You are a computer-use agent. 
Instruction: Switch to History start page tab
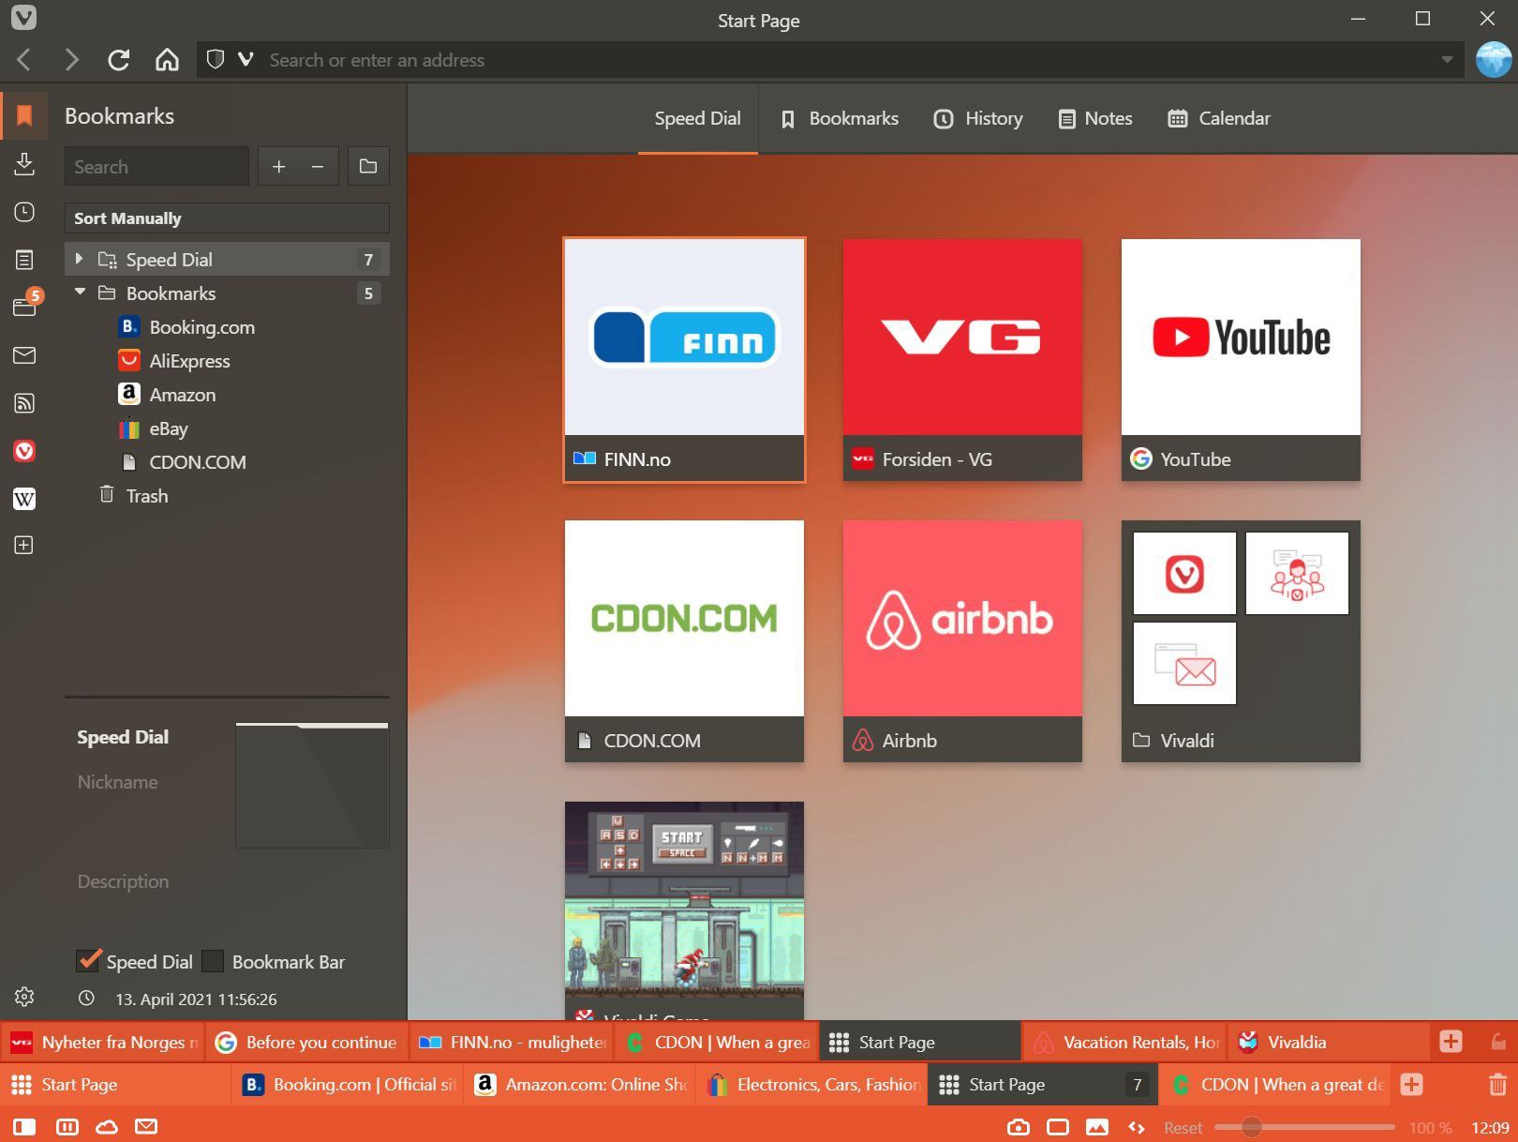click(x=978, y=118)
